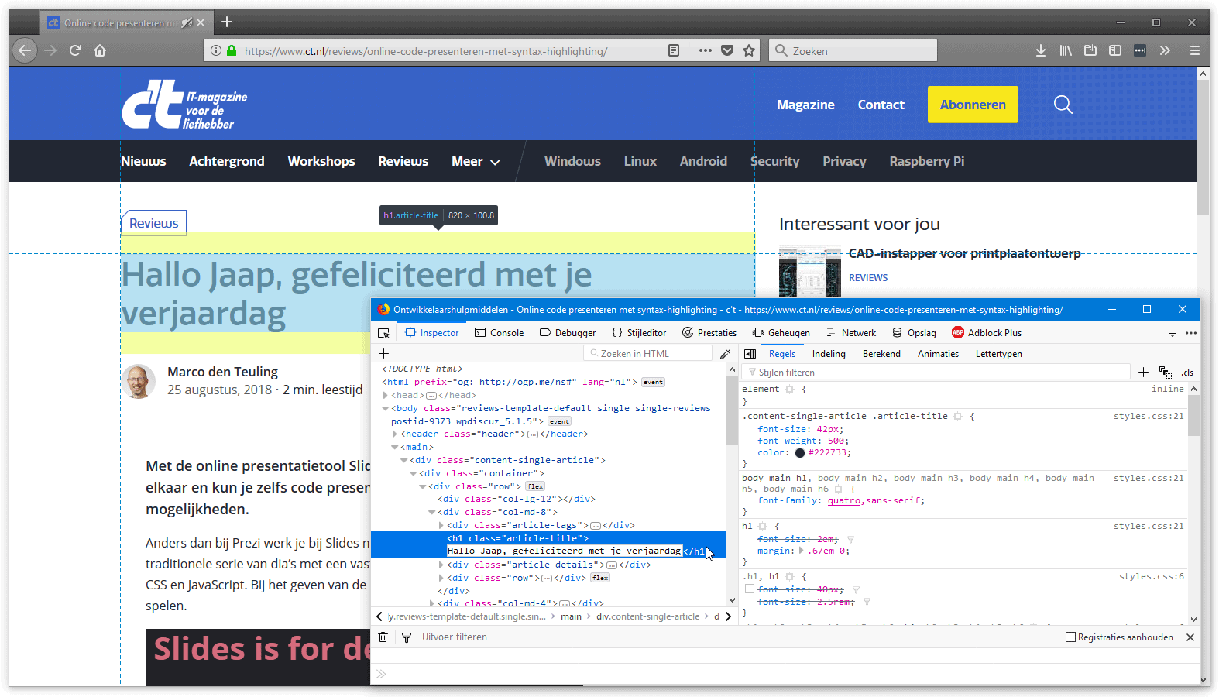Open the devtools more options menu
The height and width of the screenshot is (697, 1219).
click(1191, 333)
